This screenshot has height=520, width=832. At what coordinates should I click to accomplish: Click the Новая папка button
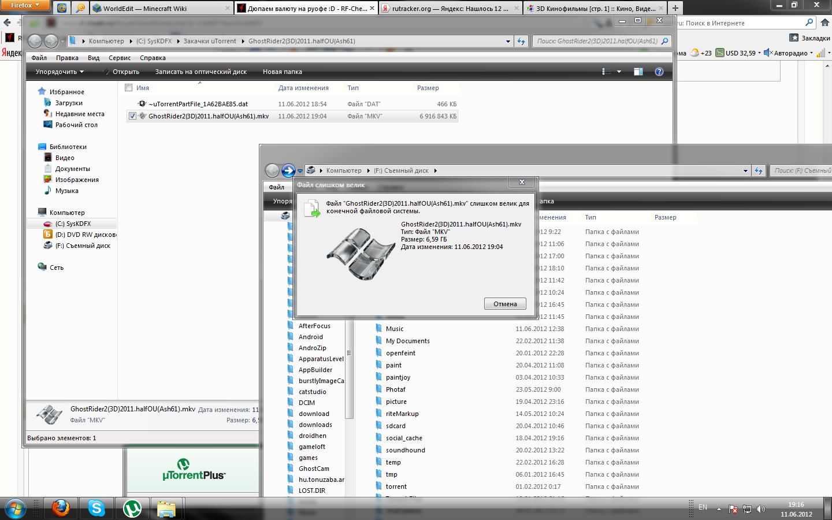[x=283, y=72]
